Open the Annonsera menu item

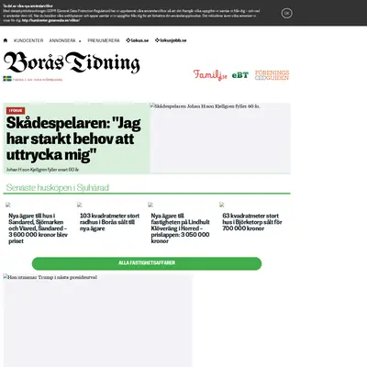(62, 40)
